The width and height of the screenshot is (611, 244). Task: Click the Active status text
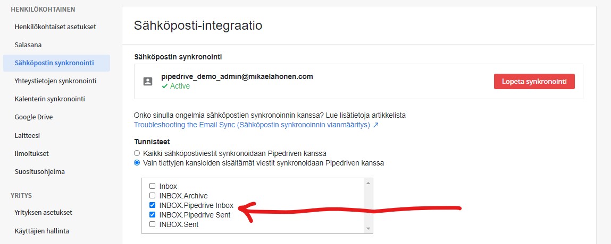[x=180, y=86]
